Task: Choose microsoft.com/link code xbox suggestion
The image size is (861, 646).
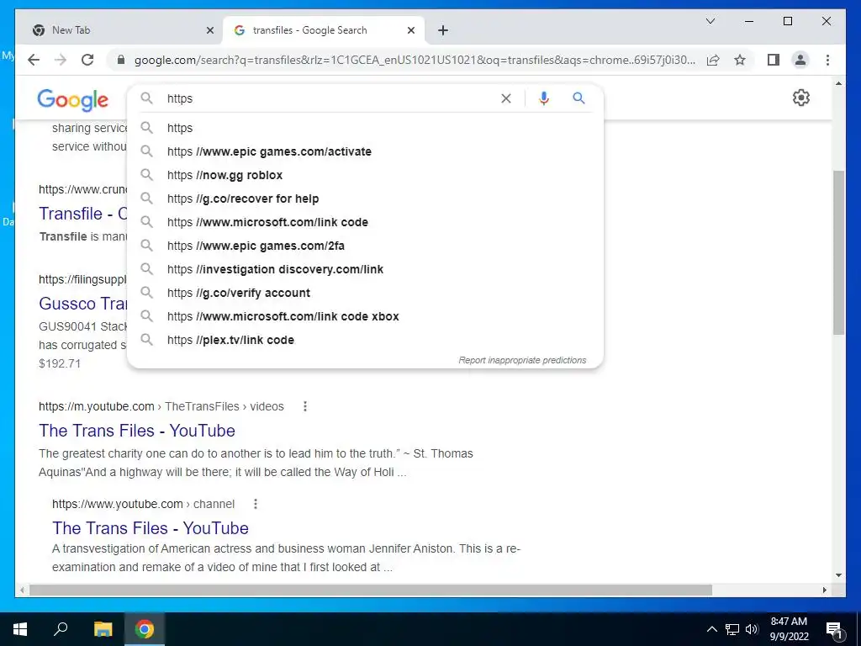Action: coord(365,316)
